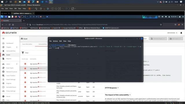This screenshot has width=185, height=104.
Task: Expand the Users submenu chevron
Action: tap(17, 64)
